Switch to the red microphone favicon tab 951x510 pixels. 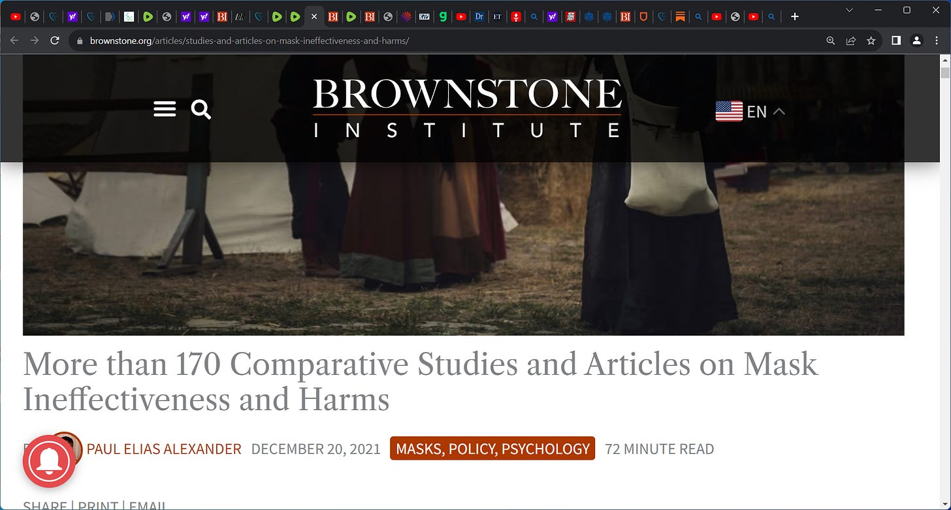(x=516, y=16)
